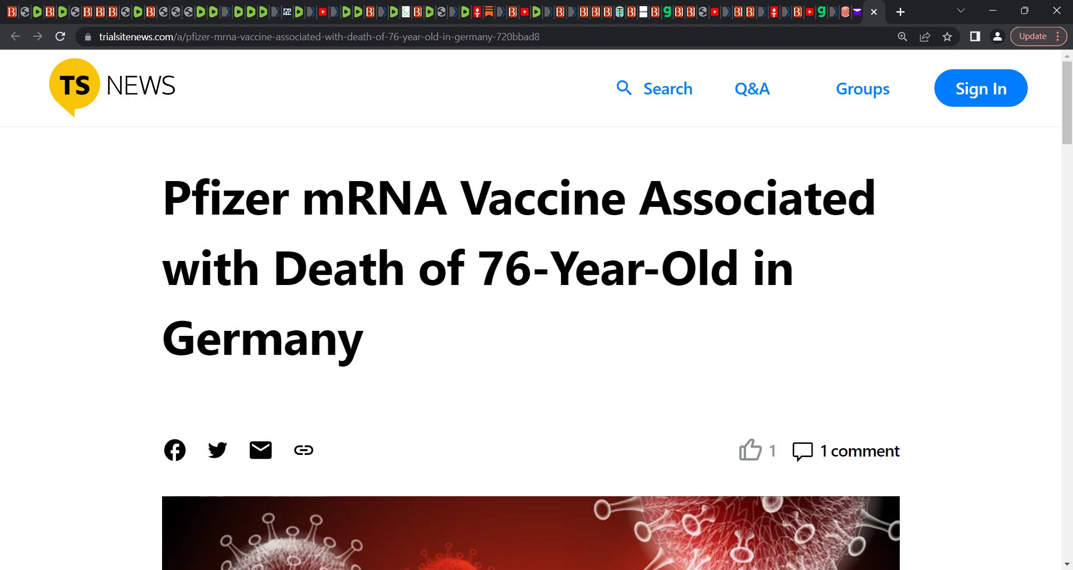The width and height of the screenshot is (1073, 570).
Task: Share article by email envelope icon
Action: pos(260,450)
